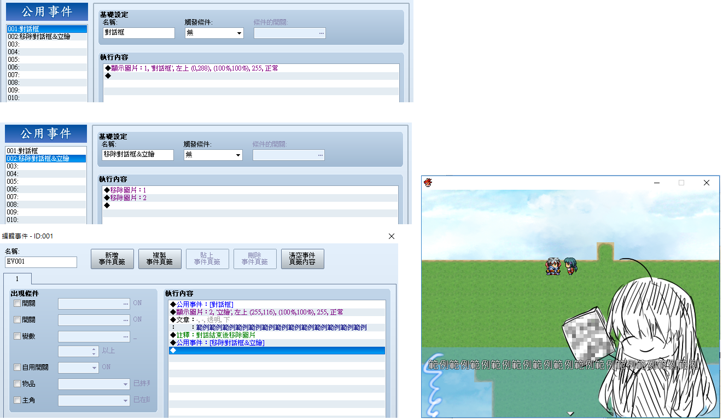Click the 名稱 field containing 對話框
Viewport: 723px width, 420px height.
click(139, 33)
